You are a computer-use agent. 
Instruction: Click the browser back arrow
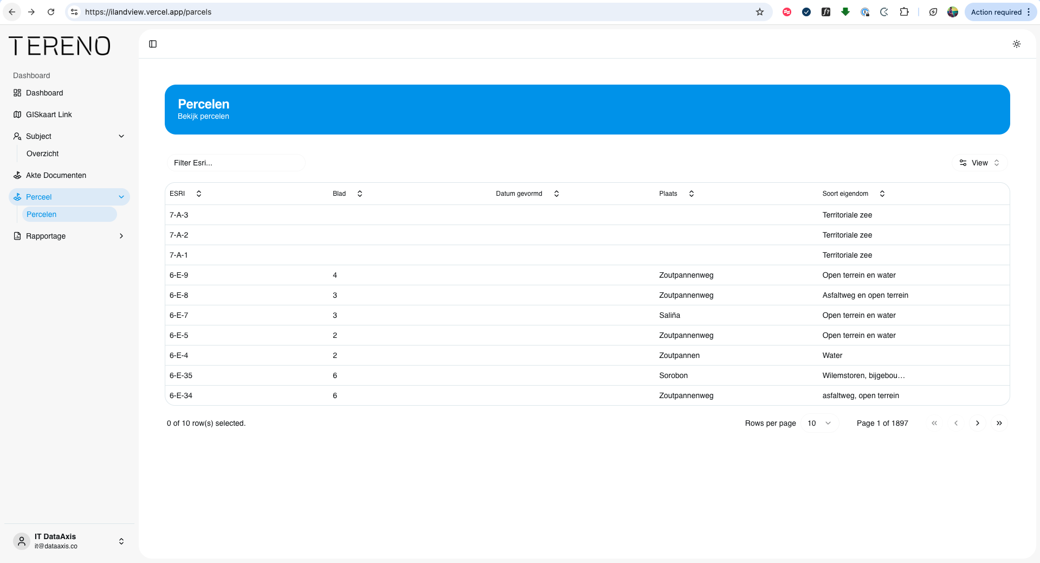12,12
